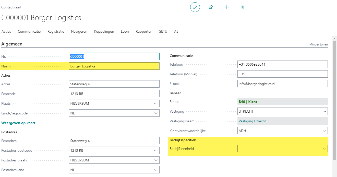This screenshot has height=177, width=337.
Task: Open Plaats lookup ellipsis button
Action: tap(156, 103)
